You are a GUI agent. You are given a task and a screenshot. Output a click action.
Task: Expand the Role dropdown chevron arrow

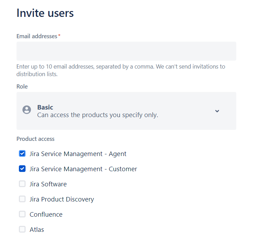click(x=217, y=111)
